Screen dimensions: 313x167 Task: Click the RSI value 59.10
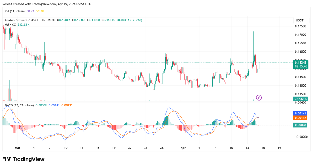pos(40,11)
